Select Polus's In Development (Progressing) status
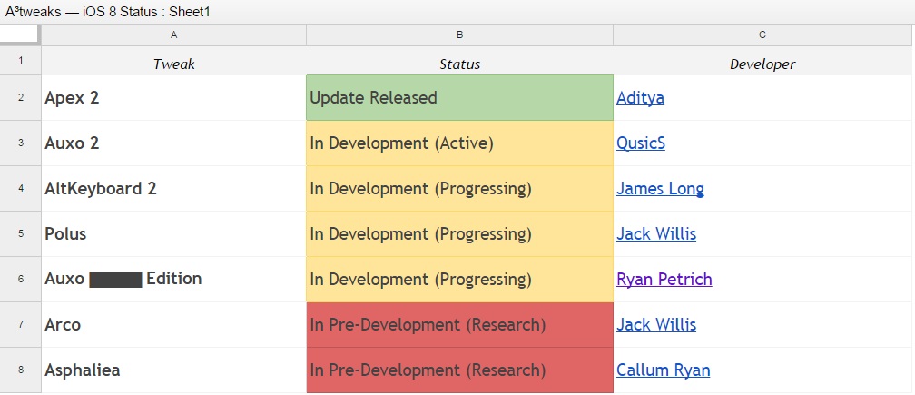915x395 pixels. [x=460, y=234]
